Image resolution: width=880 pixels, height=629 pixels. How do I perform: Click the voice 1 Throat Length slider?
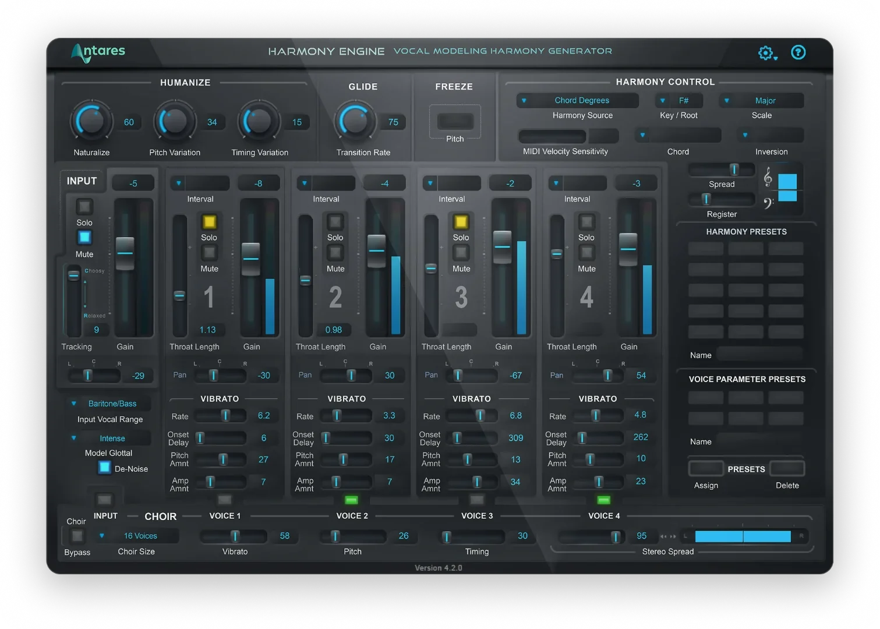point(180,275)
